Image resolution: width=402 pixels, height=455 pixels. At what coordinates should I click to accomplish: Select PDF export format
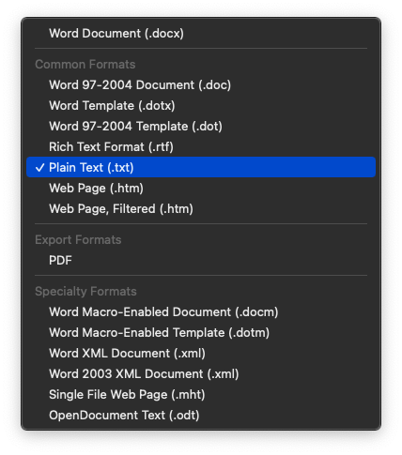(201, 260)
